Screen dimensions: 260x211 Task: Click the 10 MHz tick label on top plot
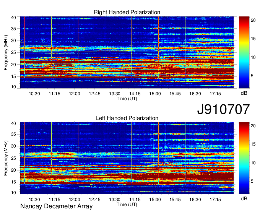pos(13,87)
